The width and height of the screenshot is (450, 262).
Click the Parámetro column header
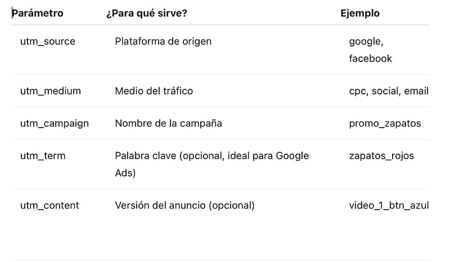click(x=38, y=13)
